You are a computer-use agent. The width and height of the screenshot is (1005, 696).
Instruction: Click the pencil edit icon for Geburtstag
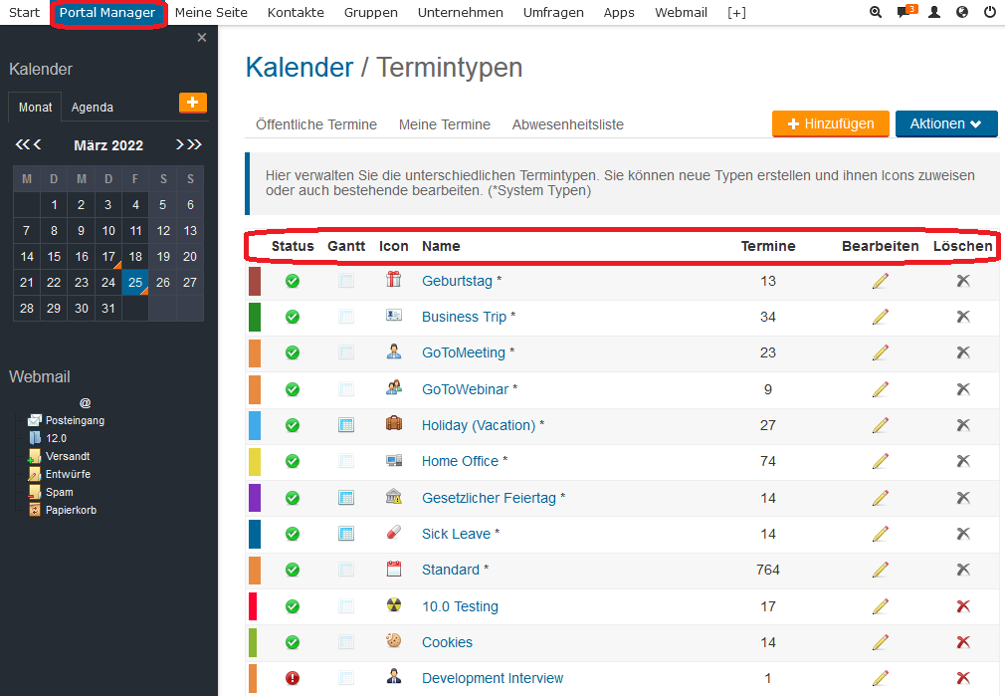pyautogui.click(x=880, y=281)
